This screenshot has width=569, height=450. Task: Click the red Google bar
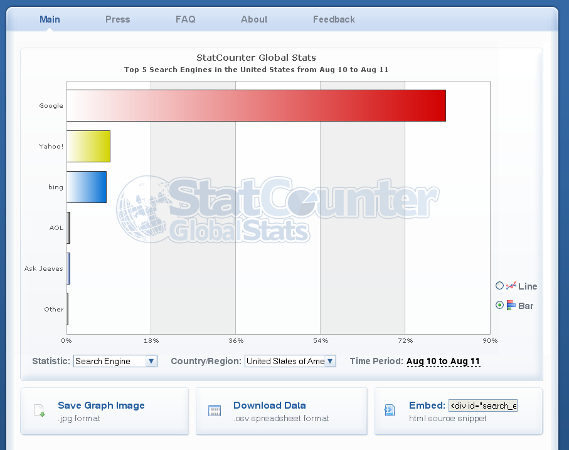pyautogui.click(x=256, y=105)
